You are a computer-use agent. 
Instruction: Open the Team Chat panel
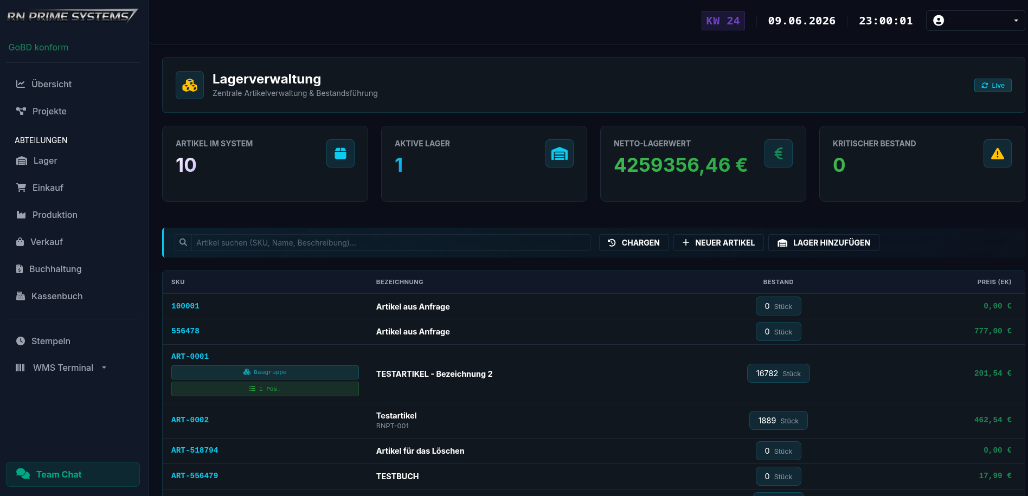73,474
